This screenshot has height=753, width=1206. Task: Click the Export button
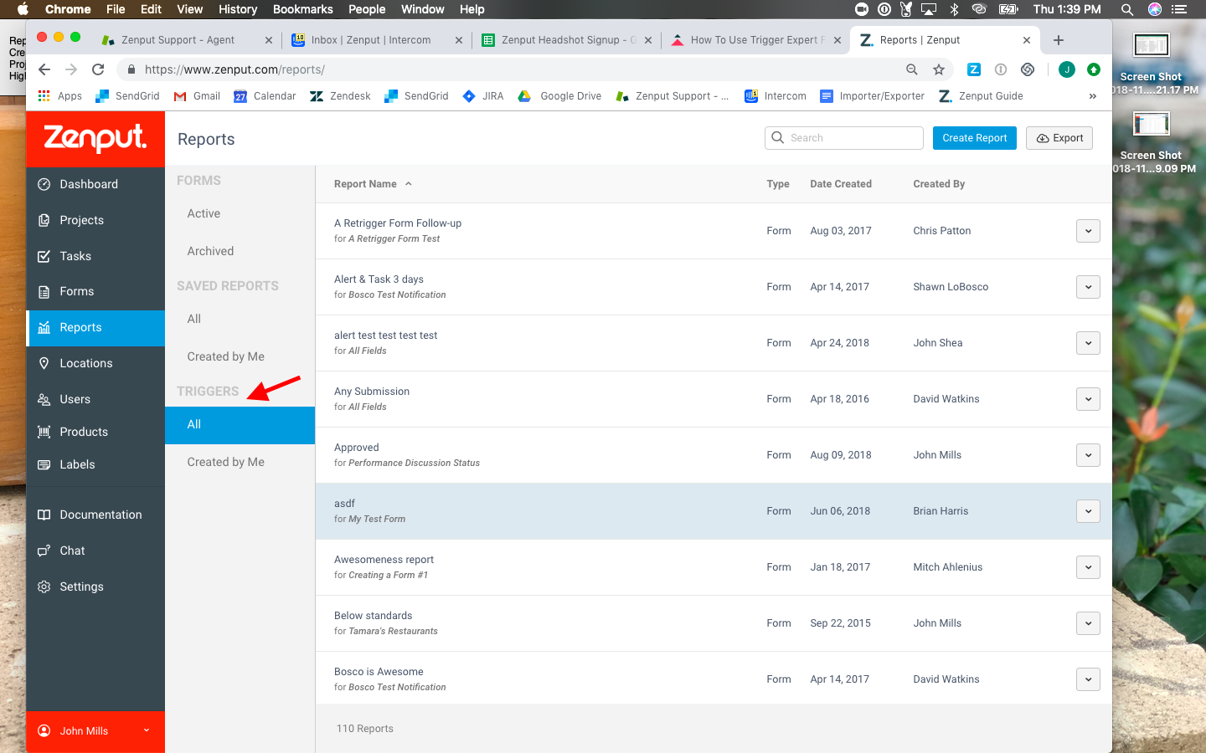coord(1059,138)
